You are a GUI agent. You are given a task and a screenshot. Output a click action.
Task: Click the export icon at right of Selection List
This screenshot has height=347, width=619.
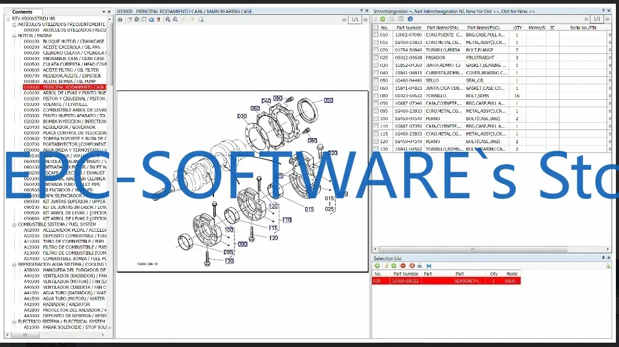click(608, 266)
